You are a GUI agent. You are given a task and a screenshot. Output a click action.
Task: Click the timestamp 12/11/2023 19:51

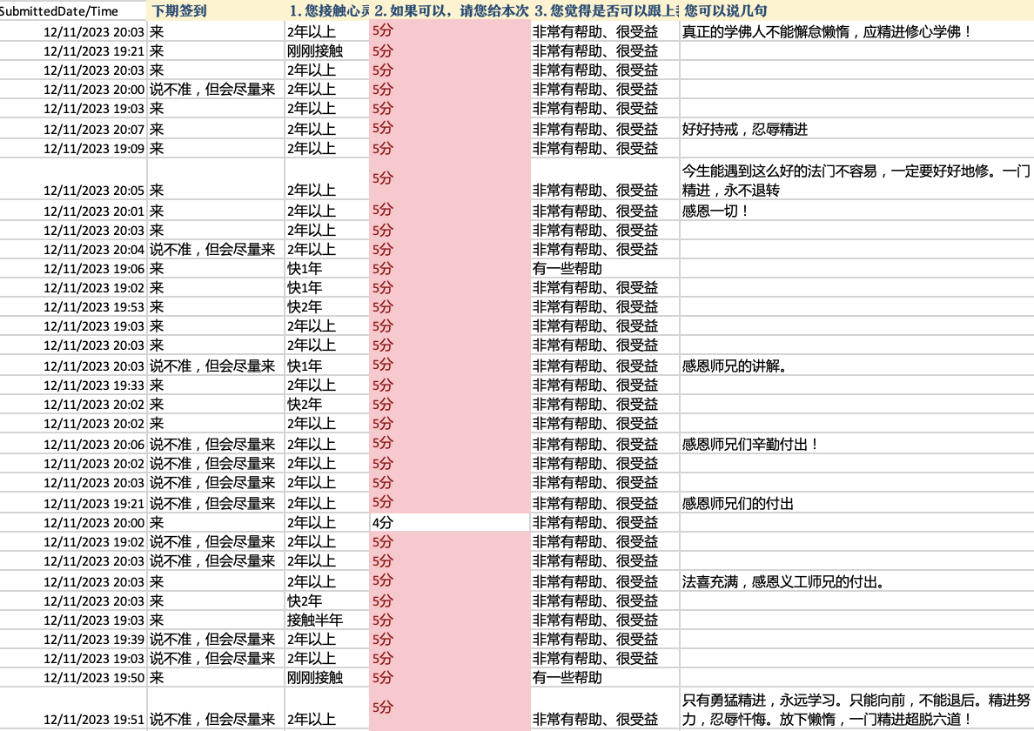point(94,720)
